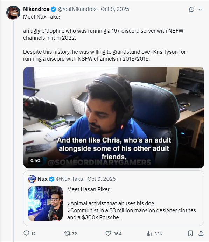
Task: Click Nikandros blue verified badge
Action: 53,9
